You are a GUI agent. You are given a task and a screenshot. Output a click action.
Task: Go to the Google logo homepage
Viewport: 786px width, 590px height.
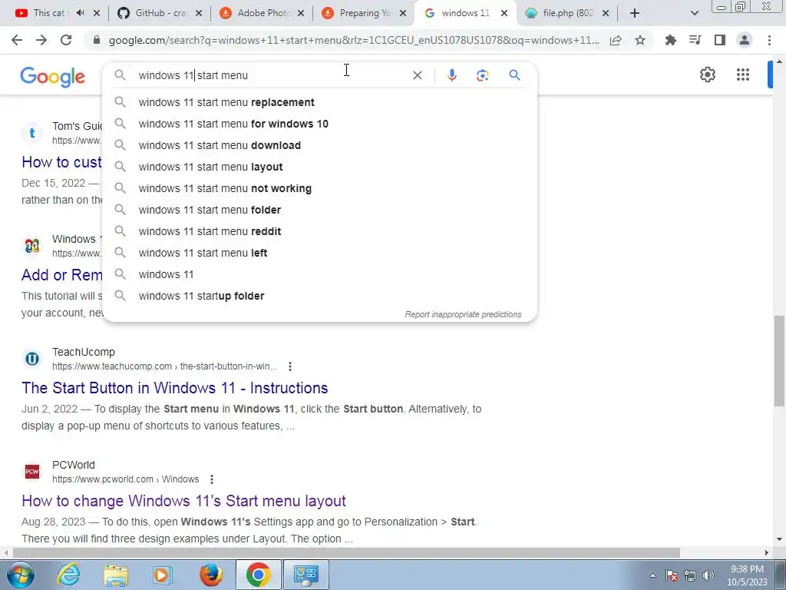click(x=53, y=77)
